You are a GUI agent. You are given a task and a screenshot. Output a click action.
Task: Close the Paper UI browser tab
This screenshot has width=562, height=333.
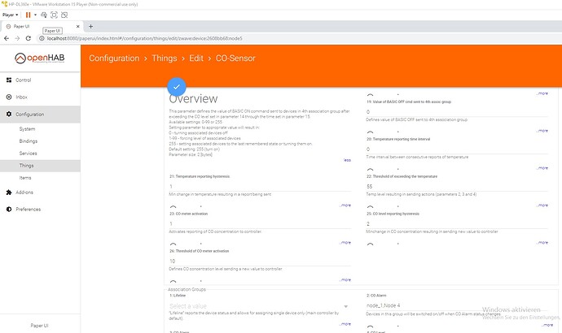[x=77, y=26]
